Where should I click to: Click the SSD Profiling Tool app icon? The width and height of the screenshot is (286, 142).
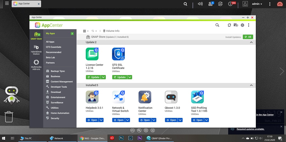pos(197,97)
